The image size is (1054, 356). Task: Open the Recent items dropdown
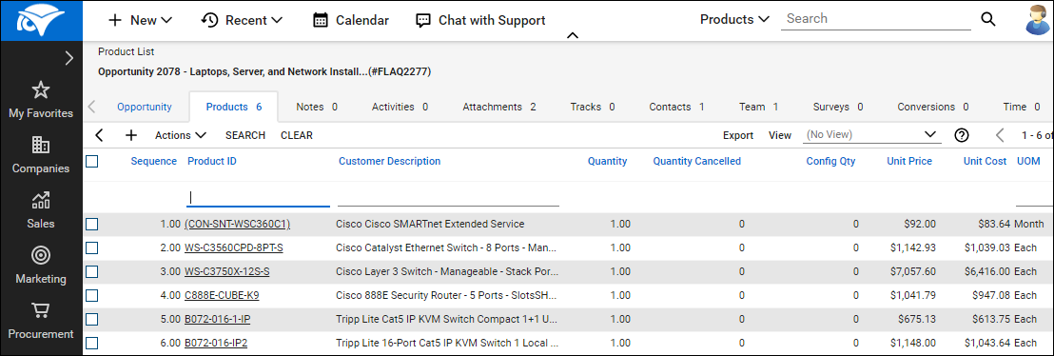tap(242, 20)
